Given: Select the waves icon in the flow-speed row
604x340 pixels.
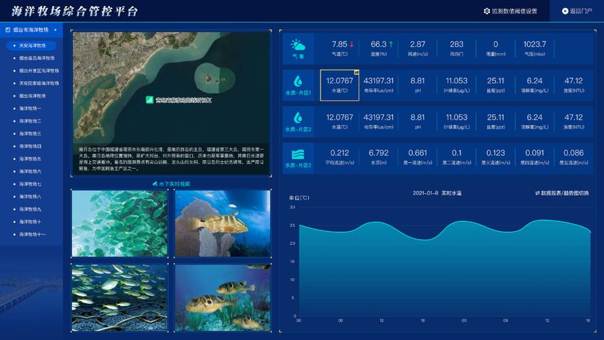Looking at the screenshot, I should point(298,154).
